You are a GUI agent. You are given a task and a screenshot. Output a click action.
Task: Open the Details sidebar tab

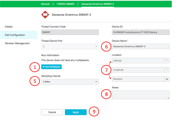point(9,27)
